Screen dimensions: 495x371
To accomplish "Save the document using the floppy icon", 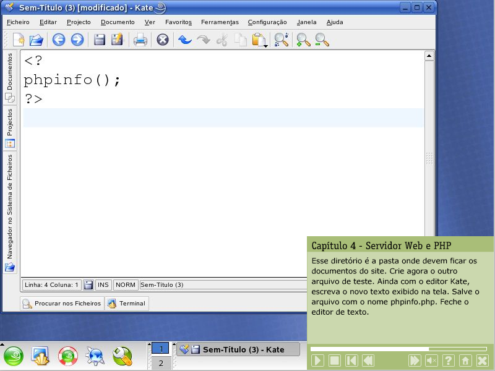I will point(99,40).
